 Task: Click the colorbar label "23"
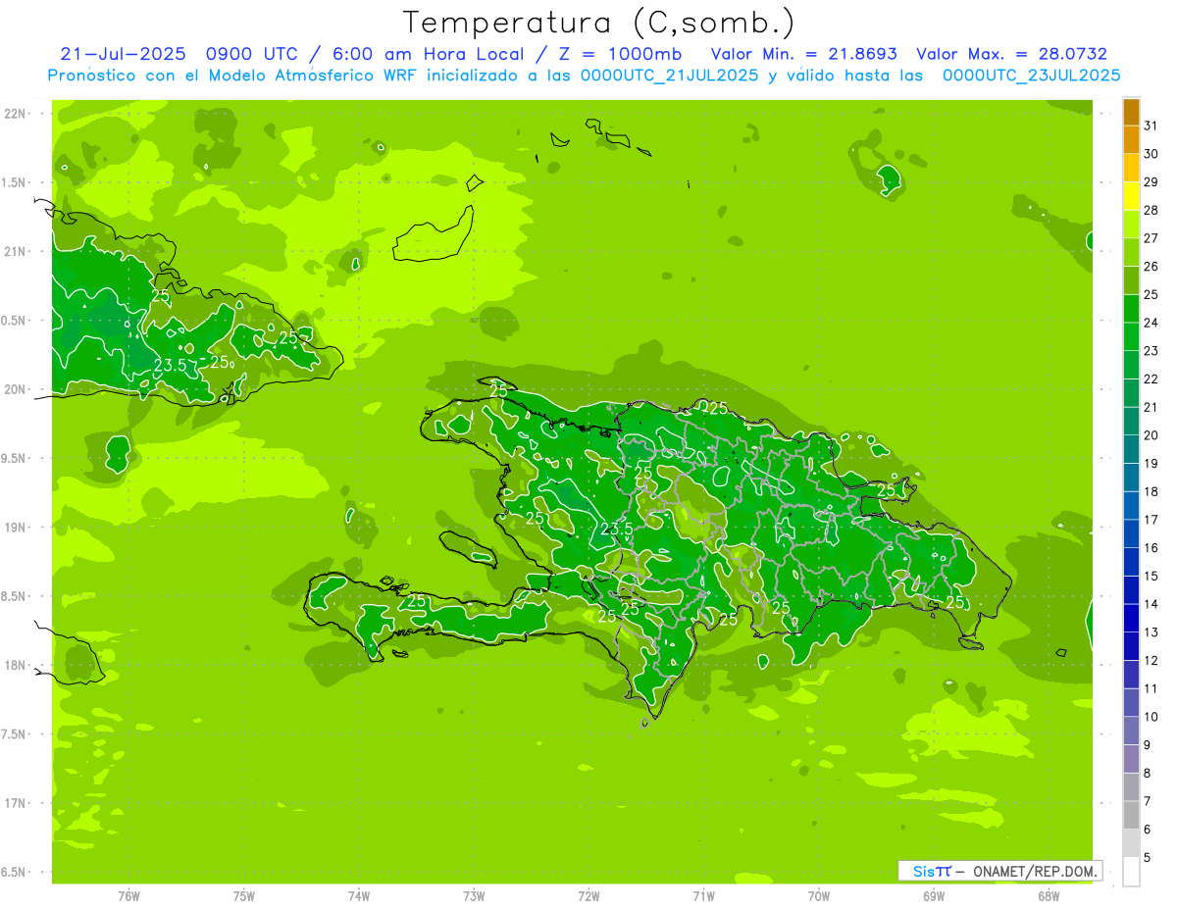pyautogui.click(x=1151, y=350)
